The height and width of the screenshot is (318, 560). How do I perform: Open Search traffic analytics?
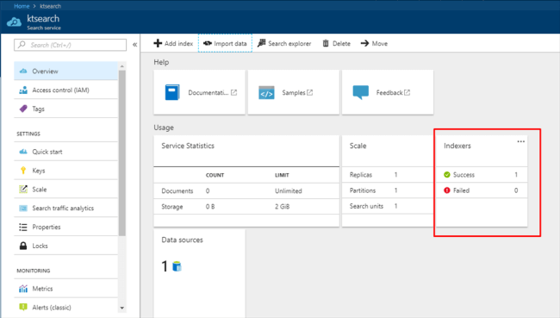point(65,208)
